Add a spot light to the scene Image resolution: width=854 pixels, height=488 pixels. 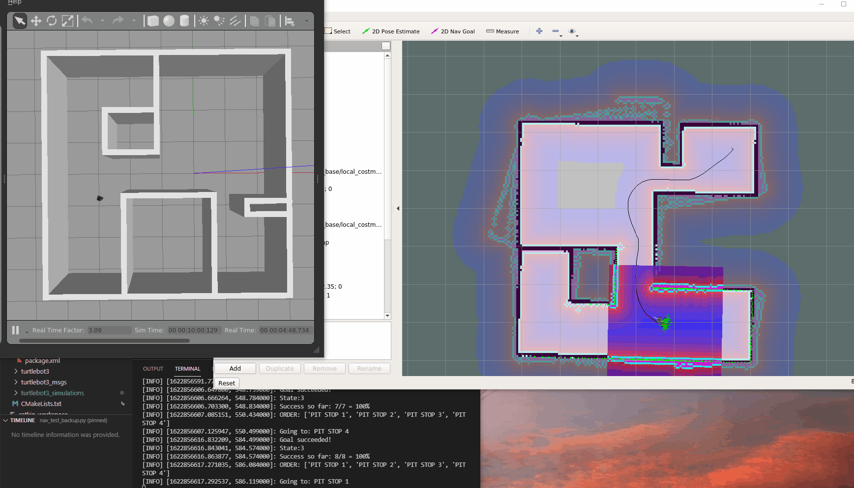pos(219,21)
